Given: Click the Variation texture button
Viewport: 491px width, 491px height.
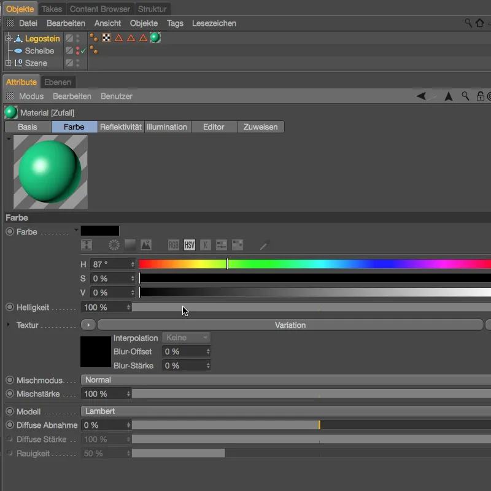Looking at the screenshot, I should tap(290, 325).
